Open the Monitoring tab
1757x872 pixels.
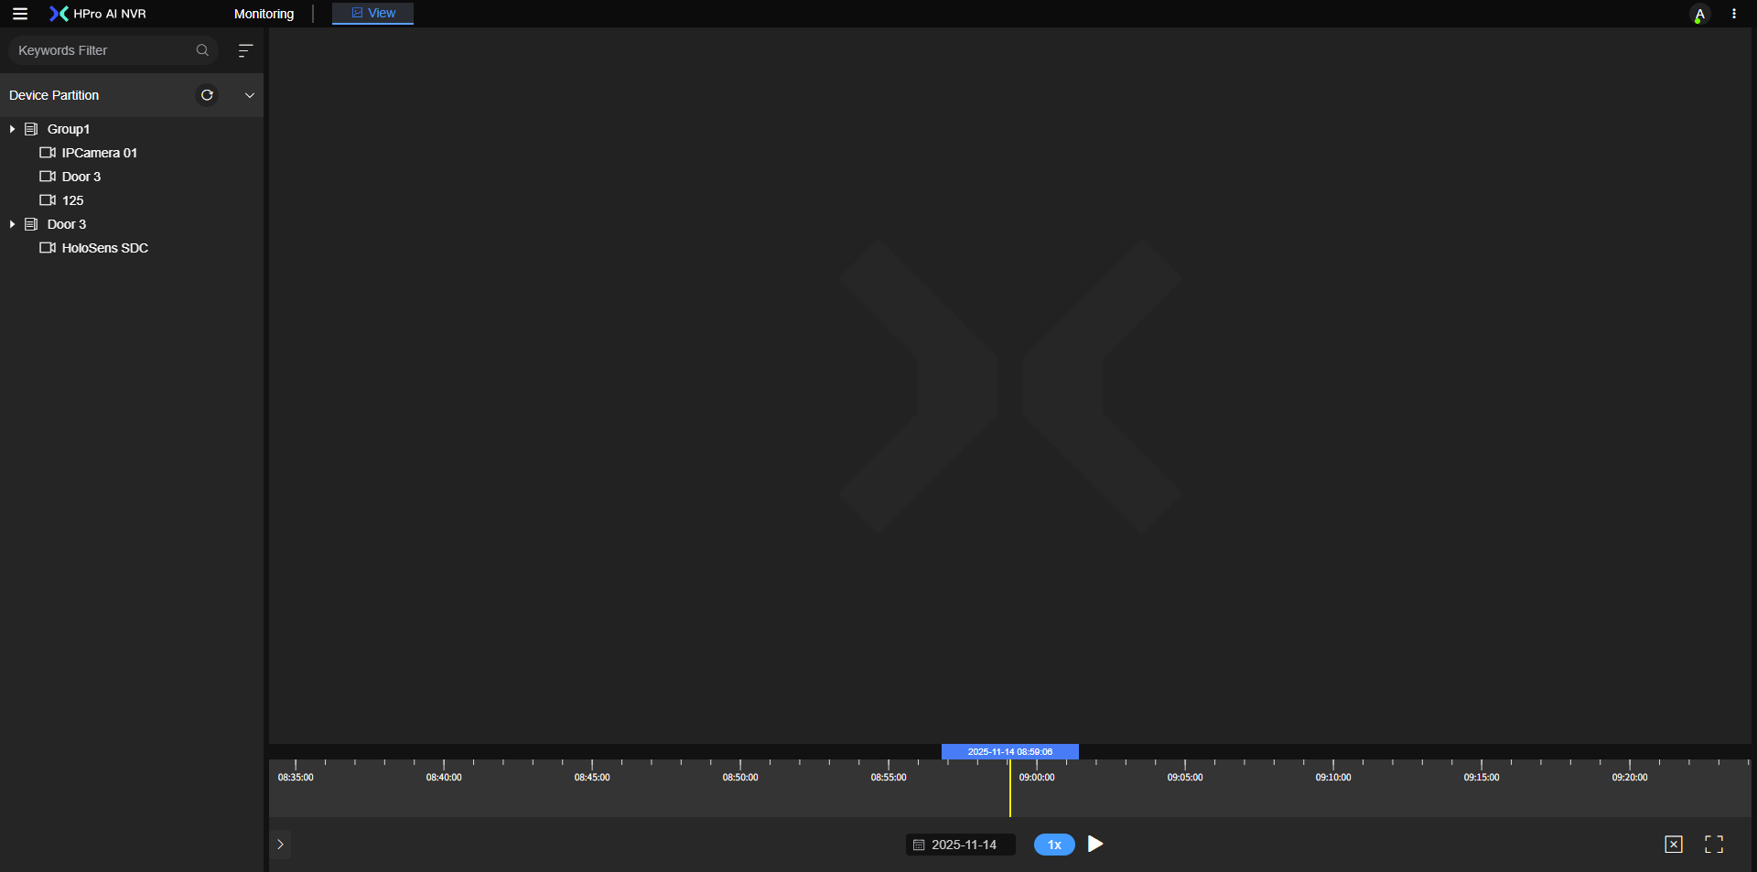[x=264, y=14]
